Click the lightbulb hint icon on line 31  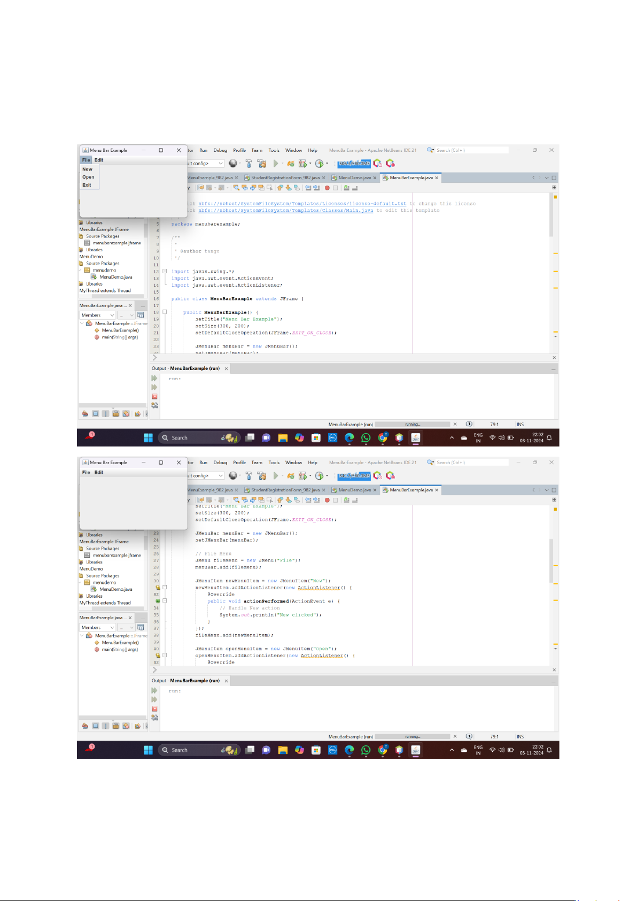(x=158, y=588)
